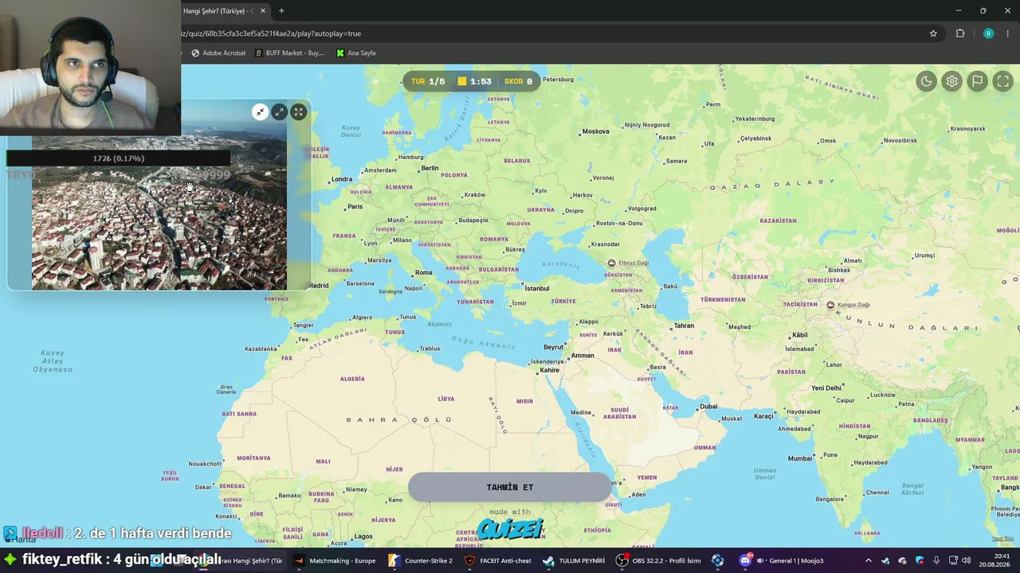Image resolution: width=1020 pixels, height=573 pixels.
Task: Open the browser extensions puzzle icon
Action: click(x=959, y=33)
